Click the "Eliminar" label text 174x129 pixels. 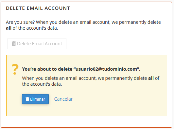(38, 99)
